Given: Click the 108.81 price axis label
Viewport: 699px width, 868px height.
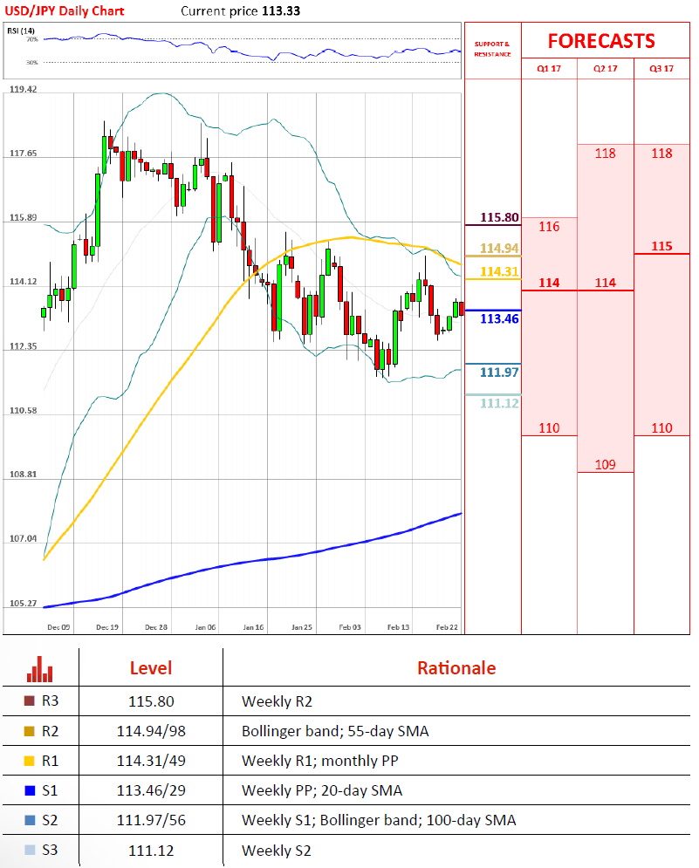Looking at the screenshot, I should [x=24, y=475].
